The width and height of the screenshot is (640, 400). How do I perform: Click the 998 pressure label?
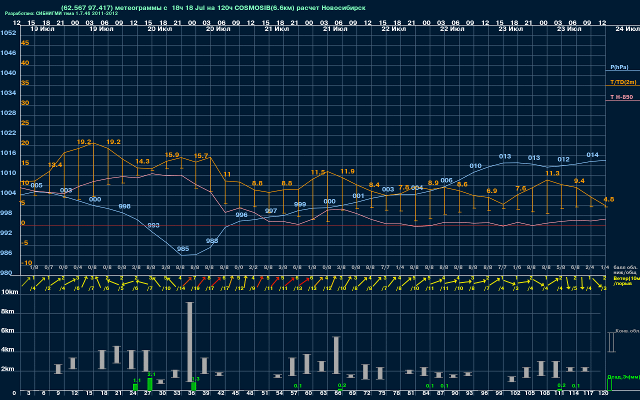pyautogui.click(x=124, y=206)
